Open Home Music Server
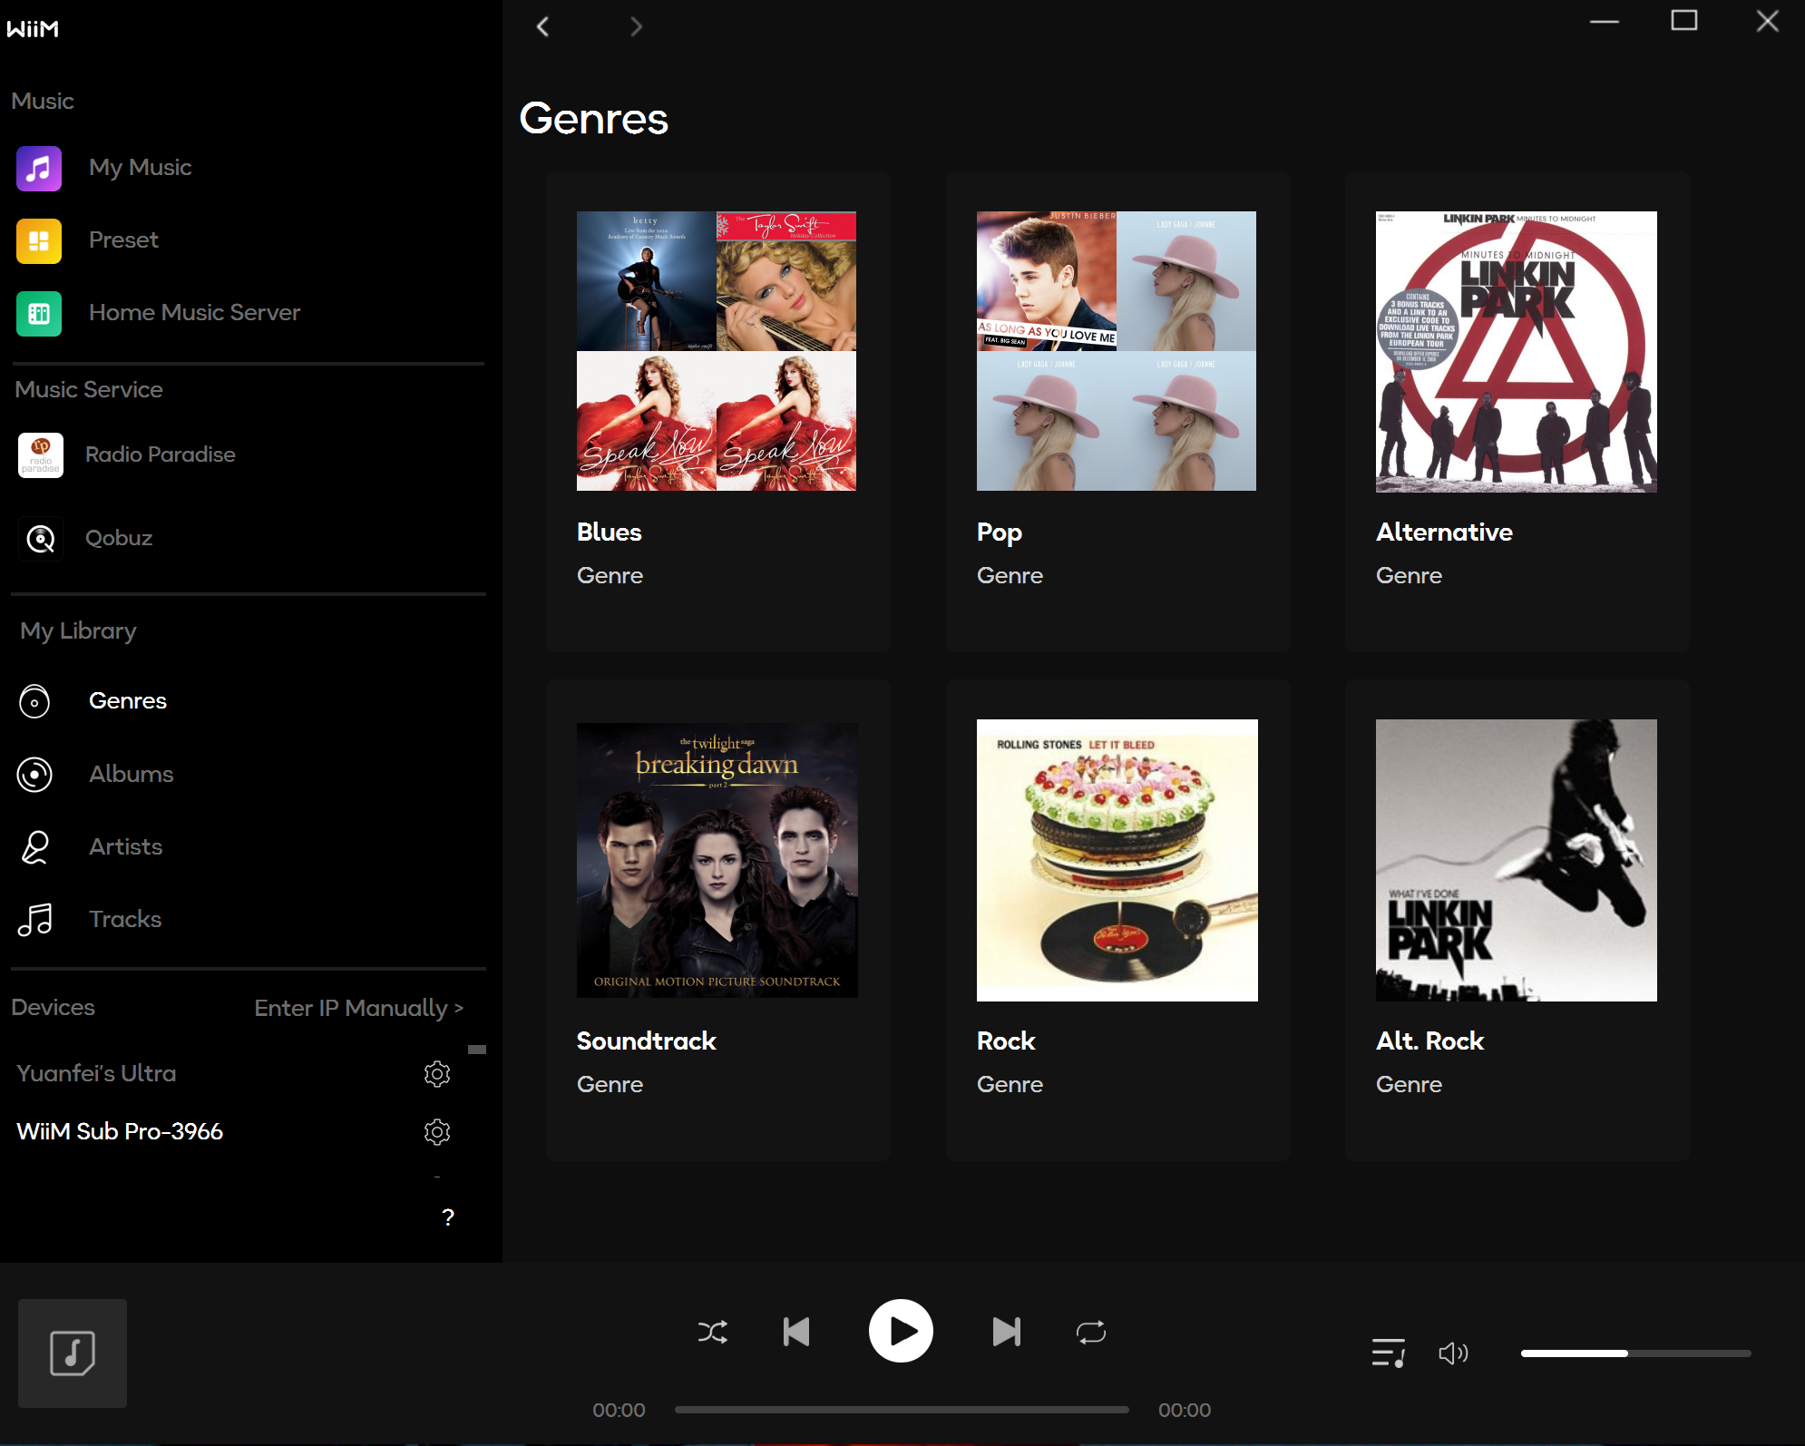The image size is (1805, 1446). 194,312
